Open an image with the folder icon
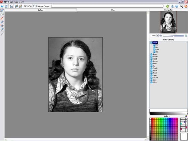The width and height of the screenshot is (188, 141). pos(2,6)
